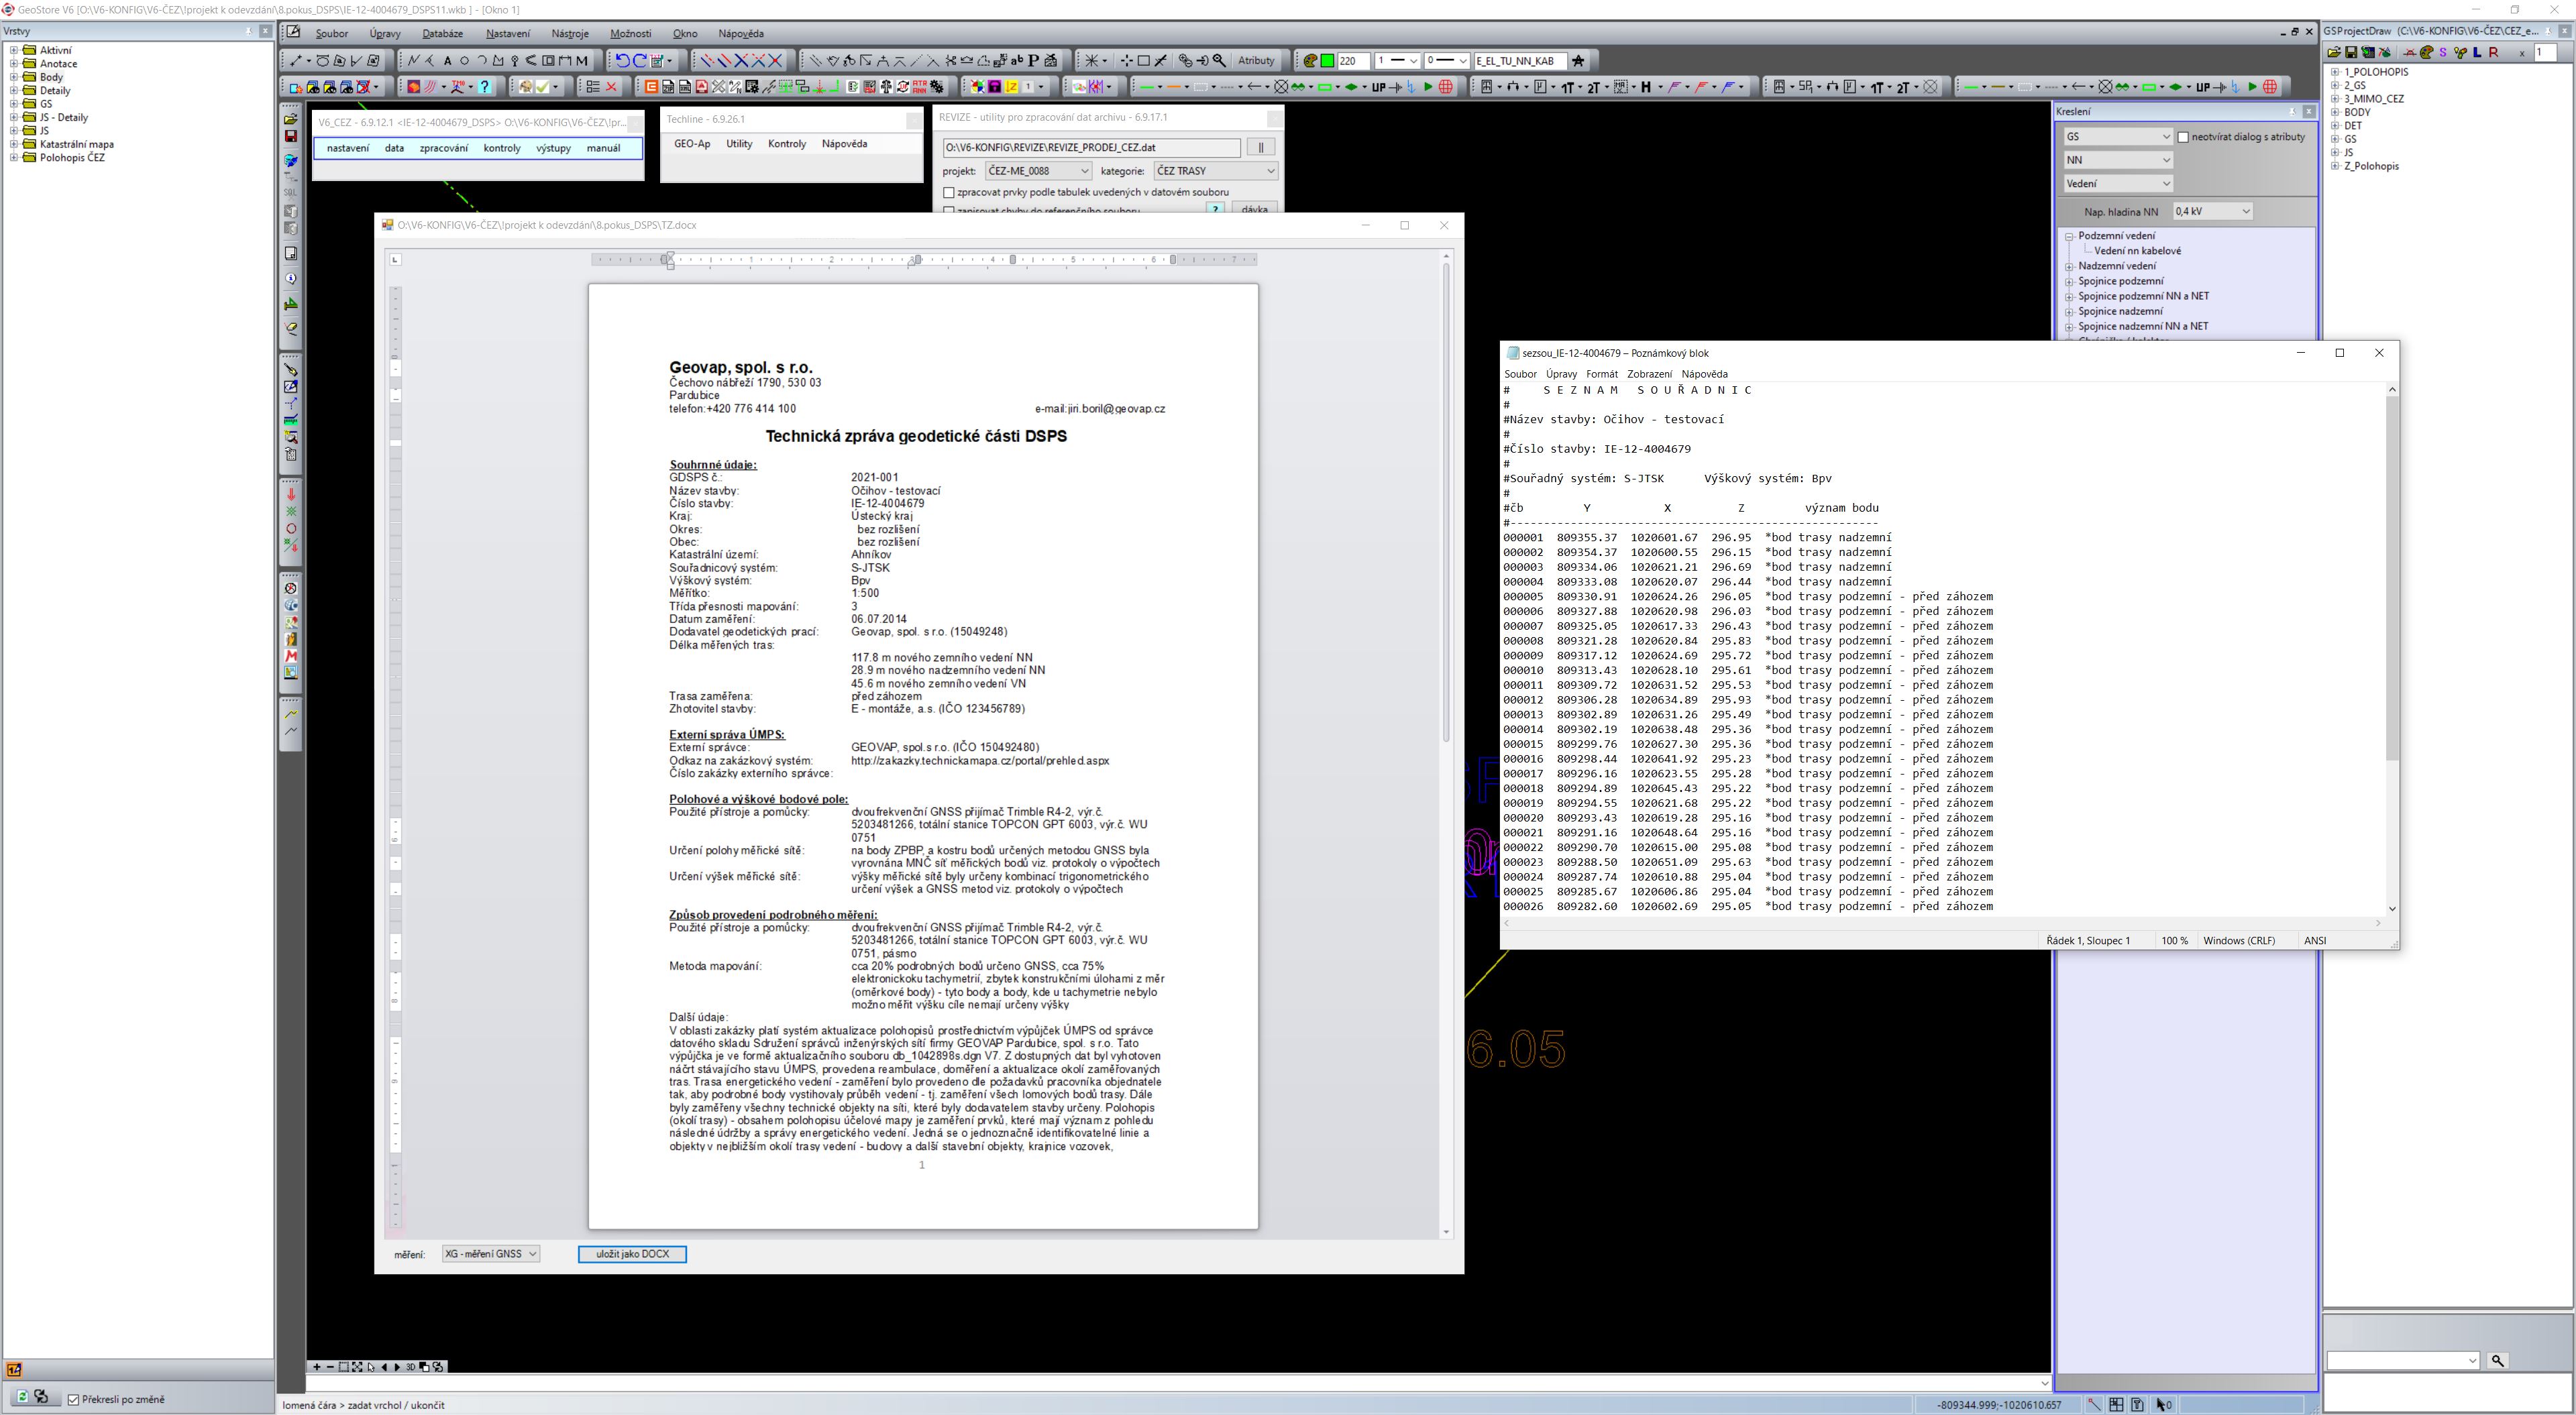
Task: Open GEO-Ap menu in Techline window
Action: coord(692,144)
